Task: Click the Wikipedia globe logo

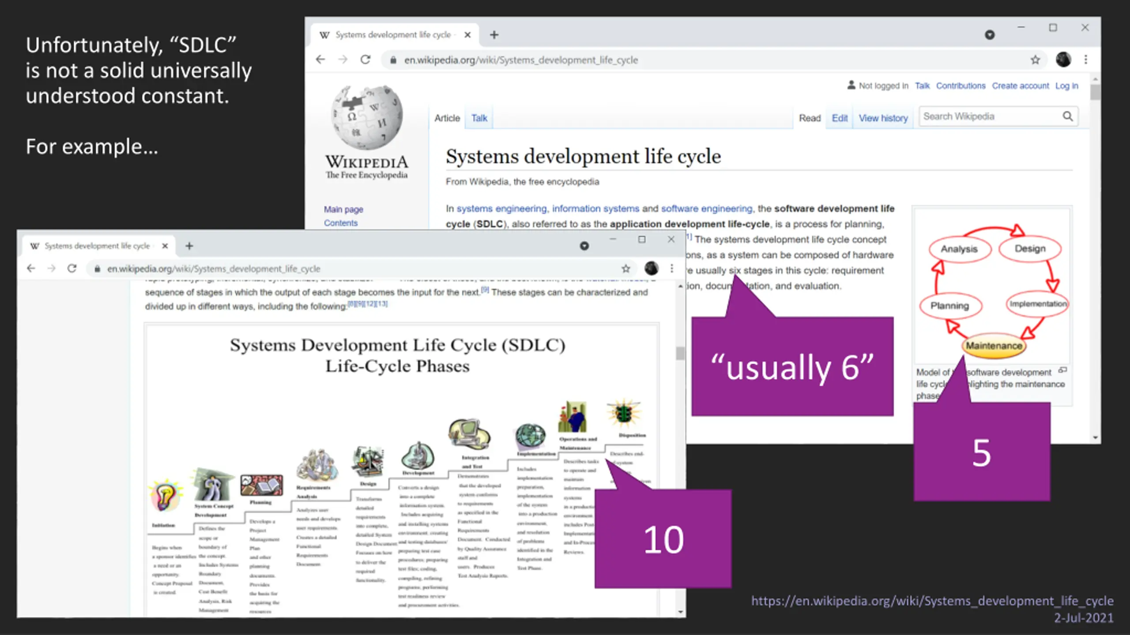Action: (x=366, y=117)
